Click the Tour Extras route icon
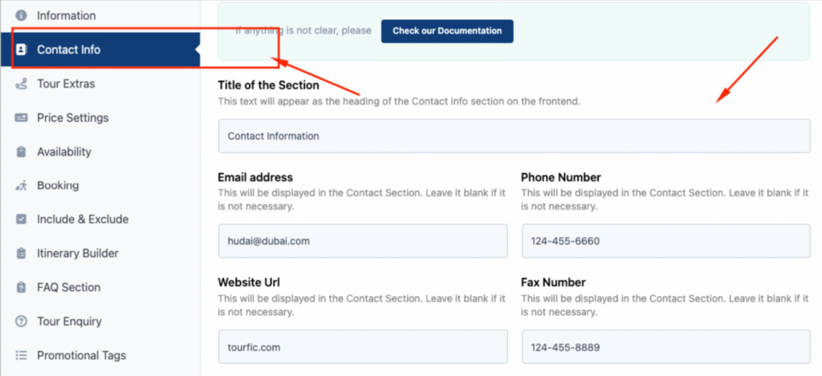 point(21,84)
